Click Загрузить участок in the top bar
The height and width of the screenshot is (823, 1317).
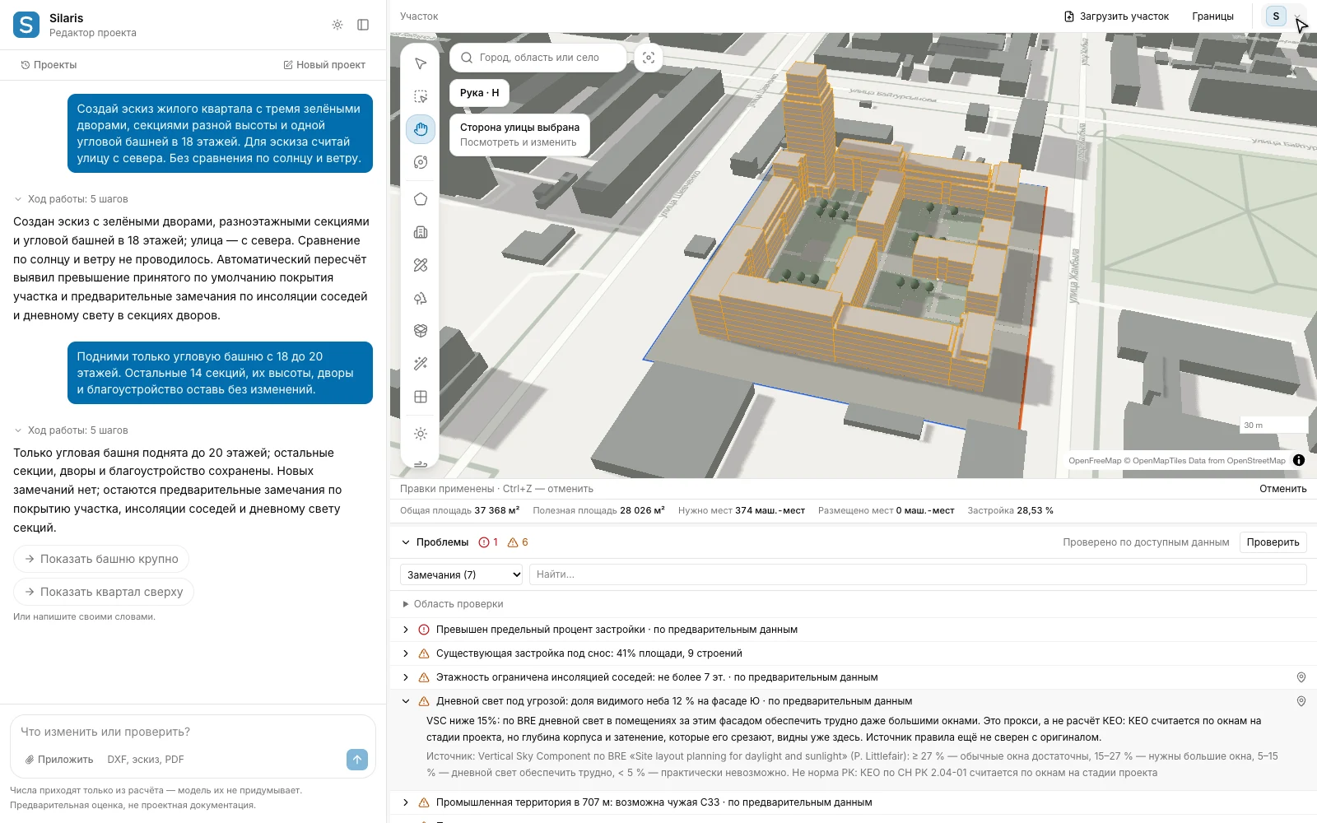pyautogui.click(x=1116, y=16)
